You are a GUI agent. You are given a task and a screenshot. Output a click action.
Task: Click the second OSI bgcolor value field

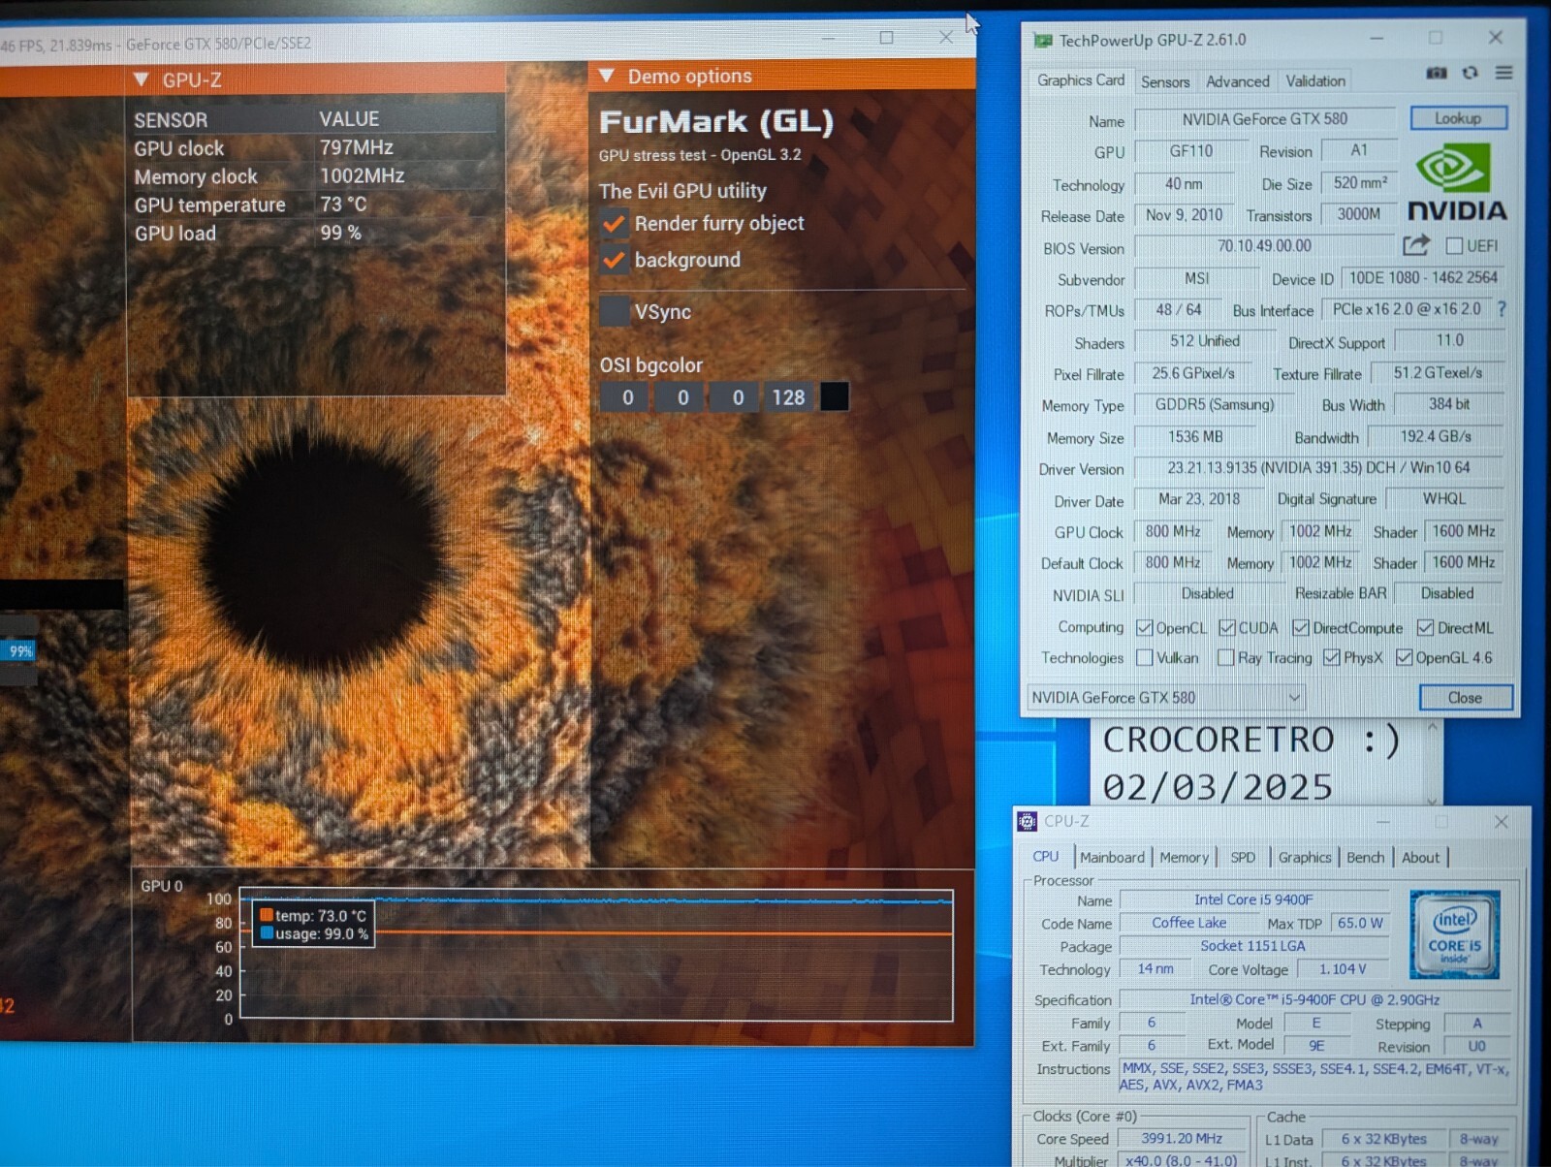(x=682, y=397)
